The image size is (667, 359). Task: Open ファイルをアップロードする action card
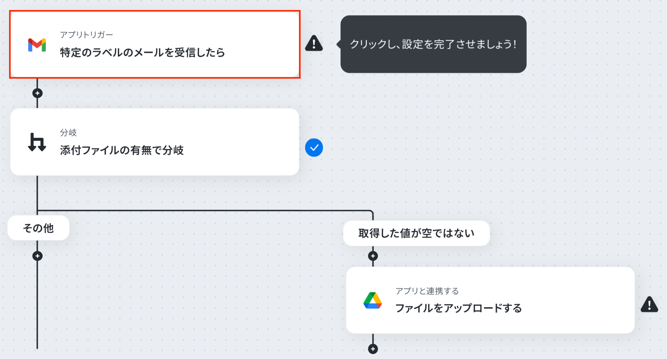(x=490, y=300)
